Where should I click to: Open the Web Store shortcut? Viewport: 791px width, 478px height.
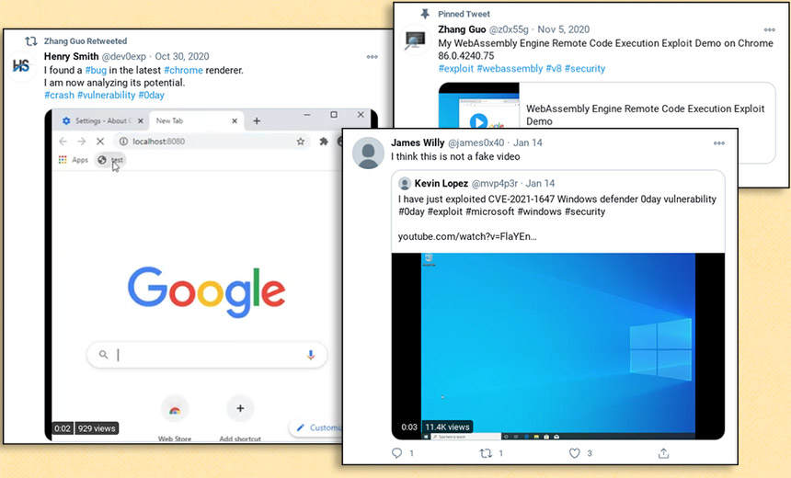(x=175, y=418)
